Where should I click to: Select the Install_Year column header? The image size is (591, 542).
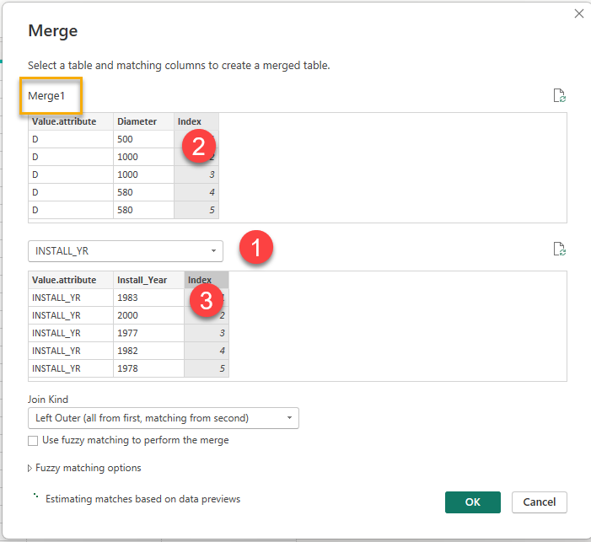[x=148, y=280]
